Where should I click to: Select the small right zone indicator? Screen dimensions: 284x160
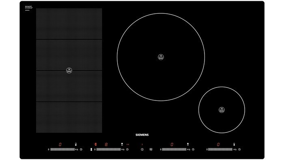point(234,144)
